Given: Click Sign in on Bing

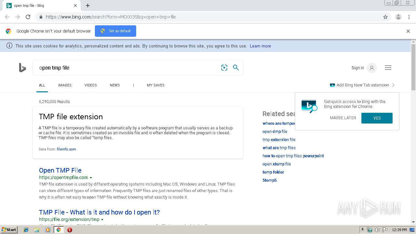Looking at the screenshot, I should (358, 68).
